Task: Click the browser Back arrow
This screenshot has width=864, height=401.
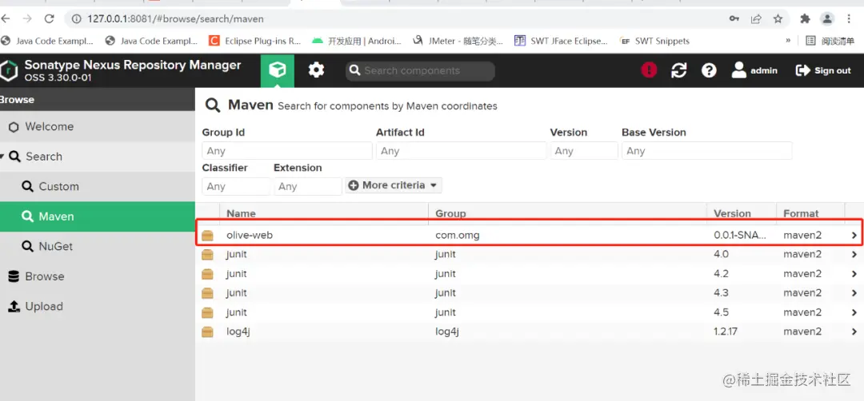Action: pos(6,18)
